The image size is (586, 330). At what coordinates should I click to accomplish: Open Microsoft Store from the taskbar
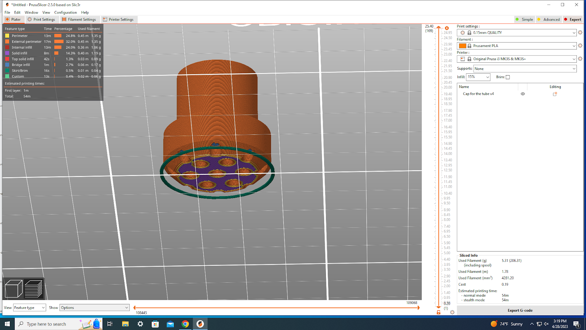click(155, 324)
